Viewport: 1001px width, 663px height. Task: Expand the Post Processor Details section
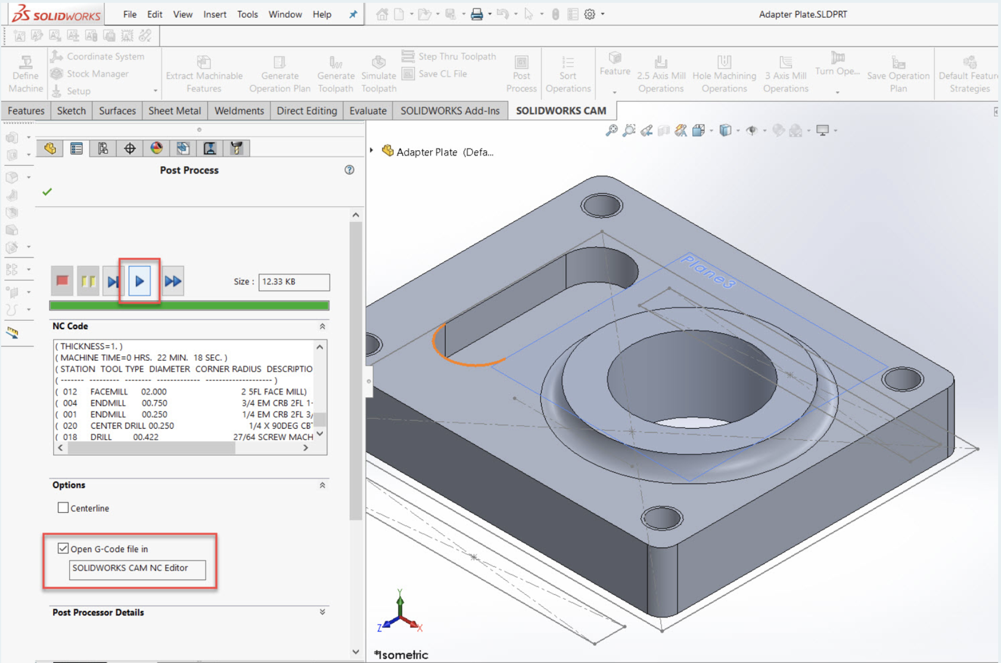(x=322, y=612)
